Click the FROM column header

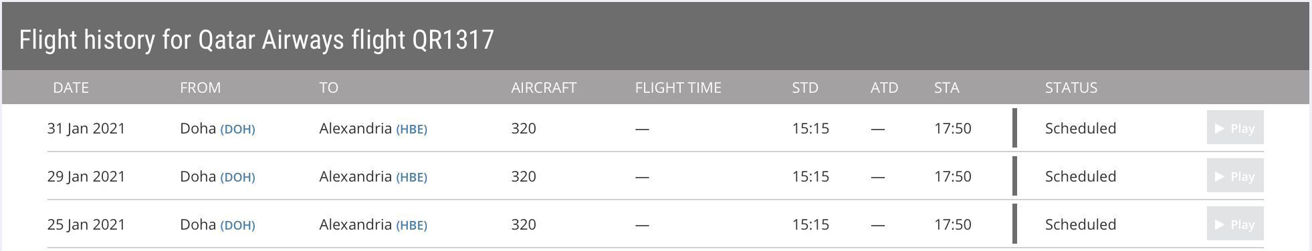(200, 87)
